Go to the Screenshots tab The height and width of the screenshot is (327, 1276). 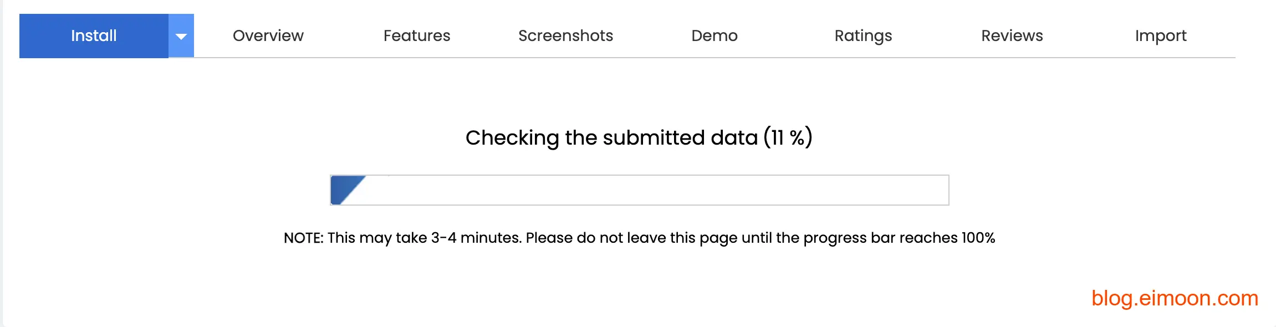(x=565, y=36)
